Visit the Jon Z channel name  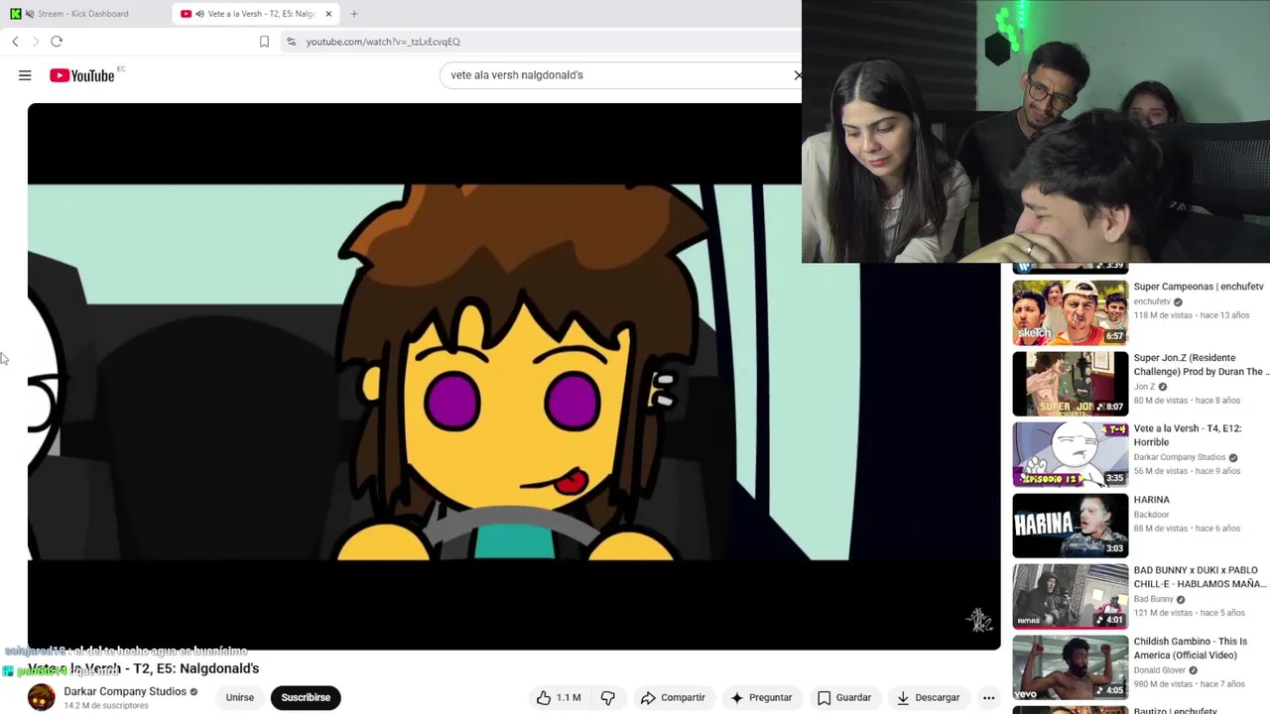pos(1144,387)
